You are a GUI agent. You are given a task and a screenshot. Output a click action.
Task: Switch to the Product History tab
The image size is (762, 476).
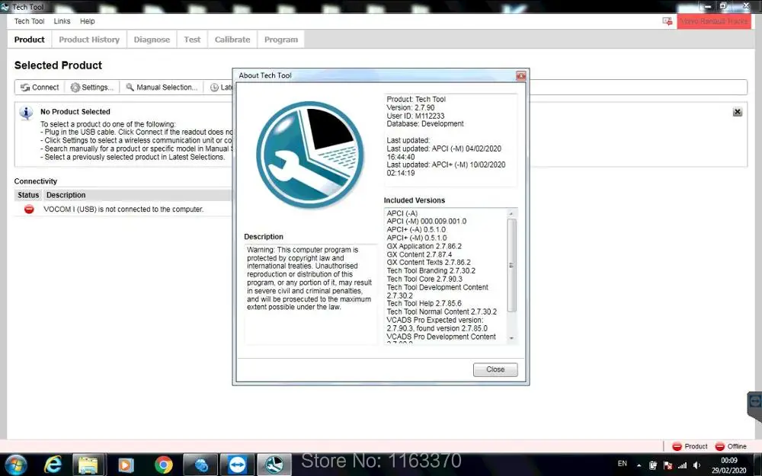[89, 40]
